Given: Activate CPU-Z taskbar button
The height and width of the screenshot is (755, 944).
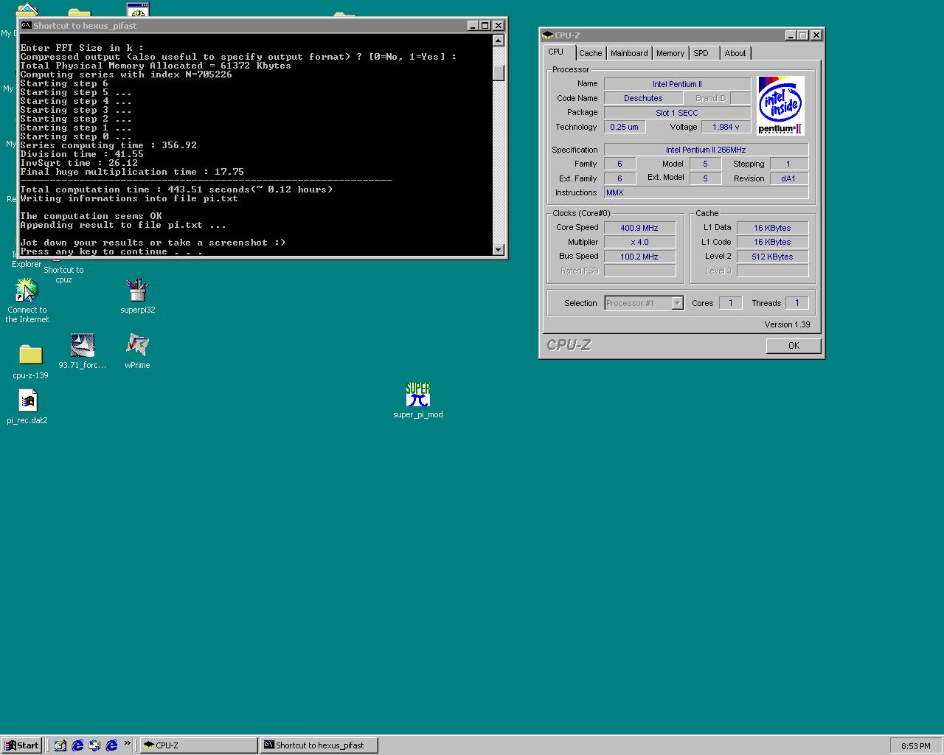Looking at the screenshot, I should click(198, 745).
